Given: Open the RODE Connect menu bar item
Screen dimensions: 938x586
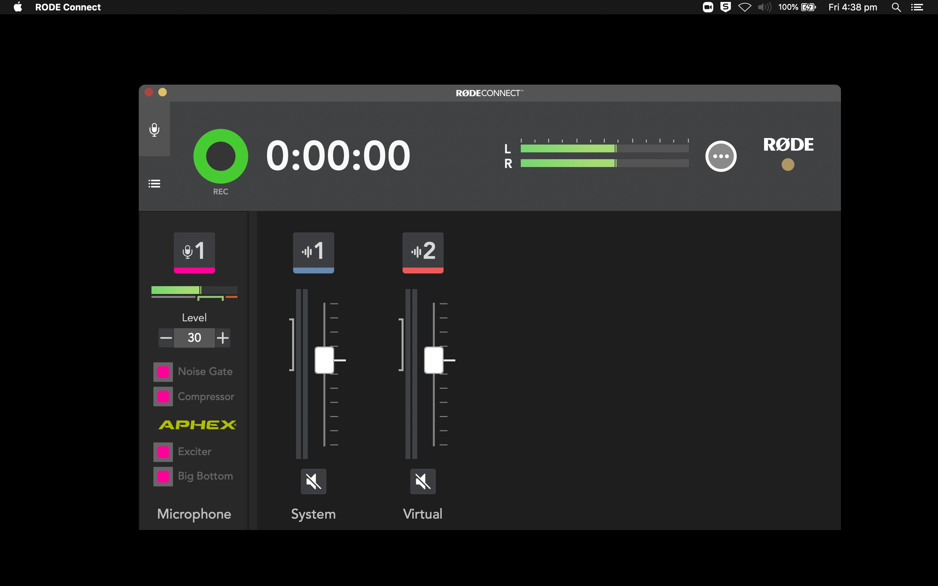Looking at the screenshot, I should coord(68,7).
